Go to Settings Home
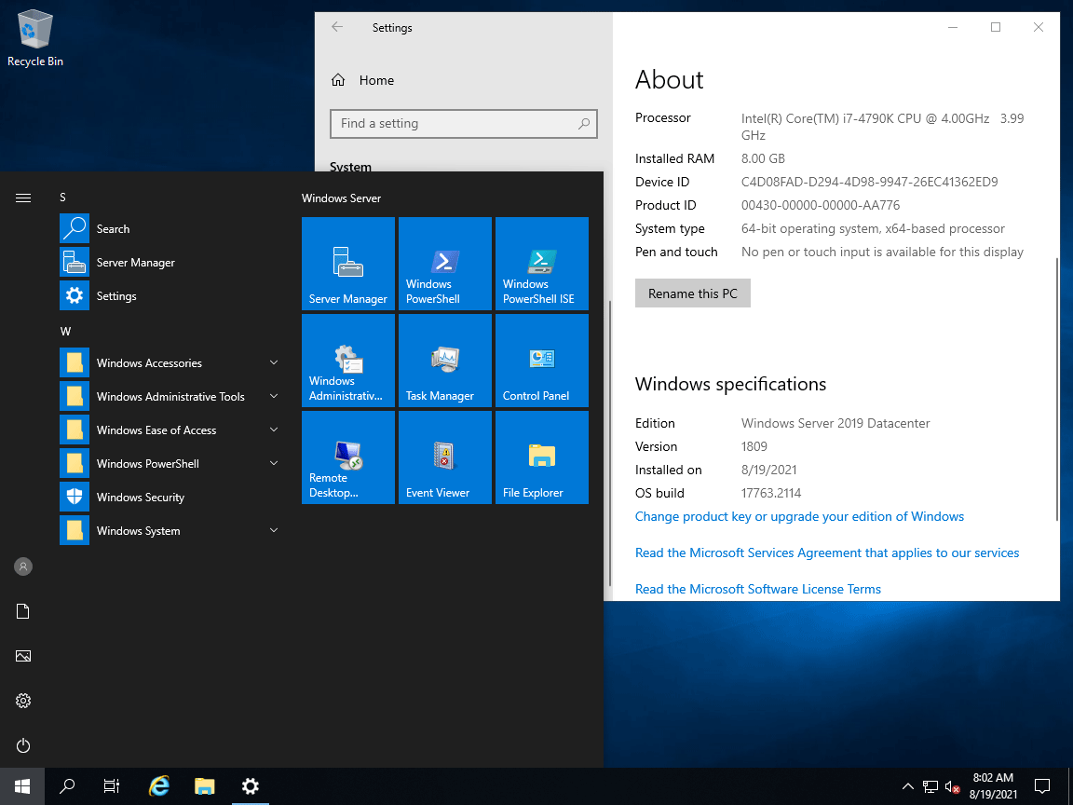The width and height of the screenshot is (1073, 805). pos(362,80)
